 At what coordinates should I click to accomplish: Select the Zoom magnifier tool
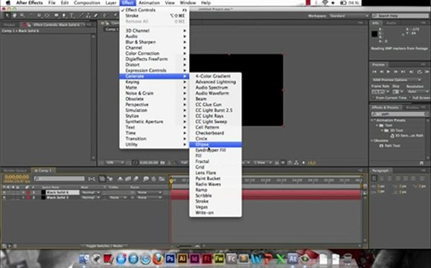(x=22, y=16)
